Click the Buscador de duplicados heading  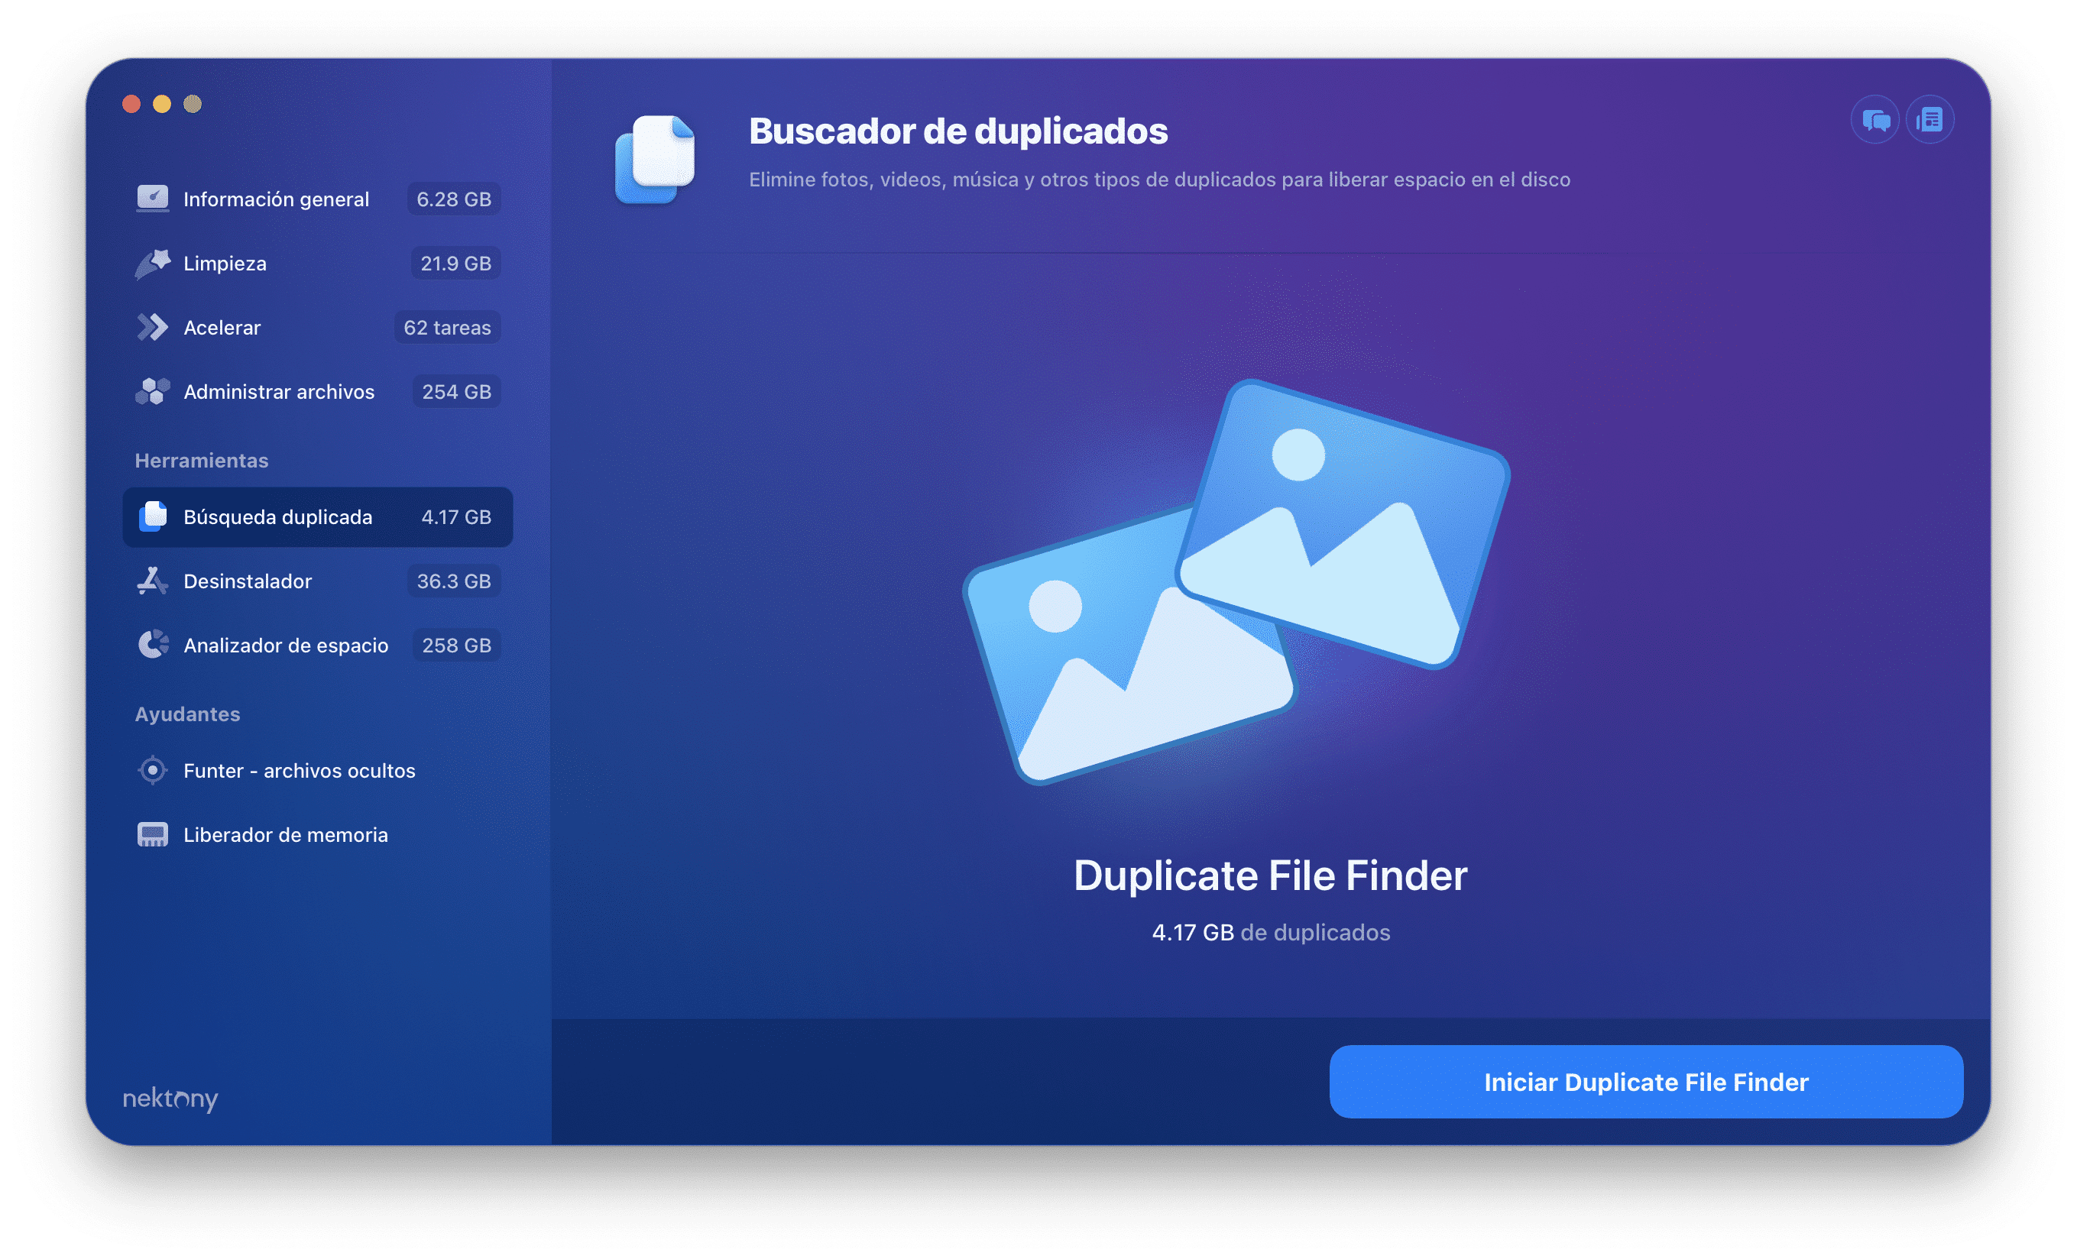[957, 131]
